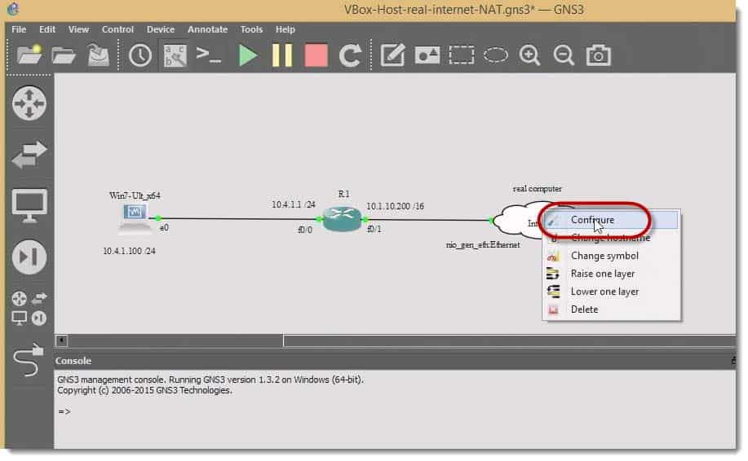Open the Tools menu
This screenshot has width=748, height=461.
[251, 29]
